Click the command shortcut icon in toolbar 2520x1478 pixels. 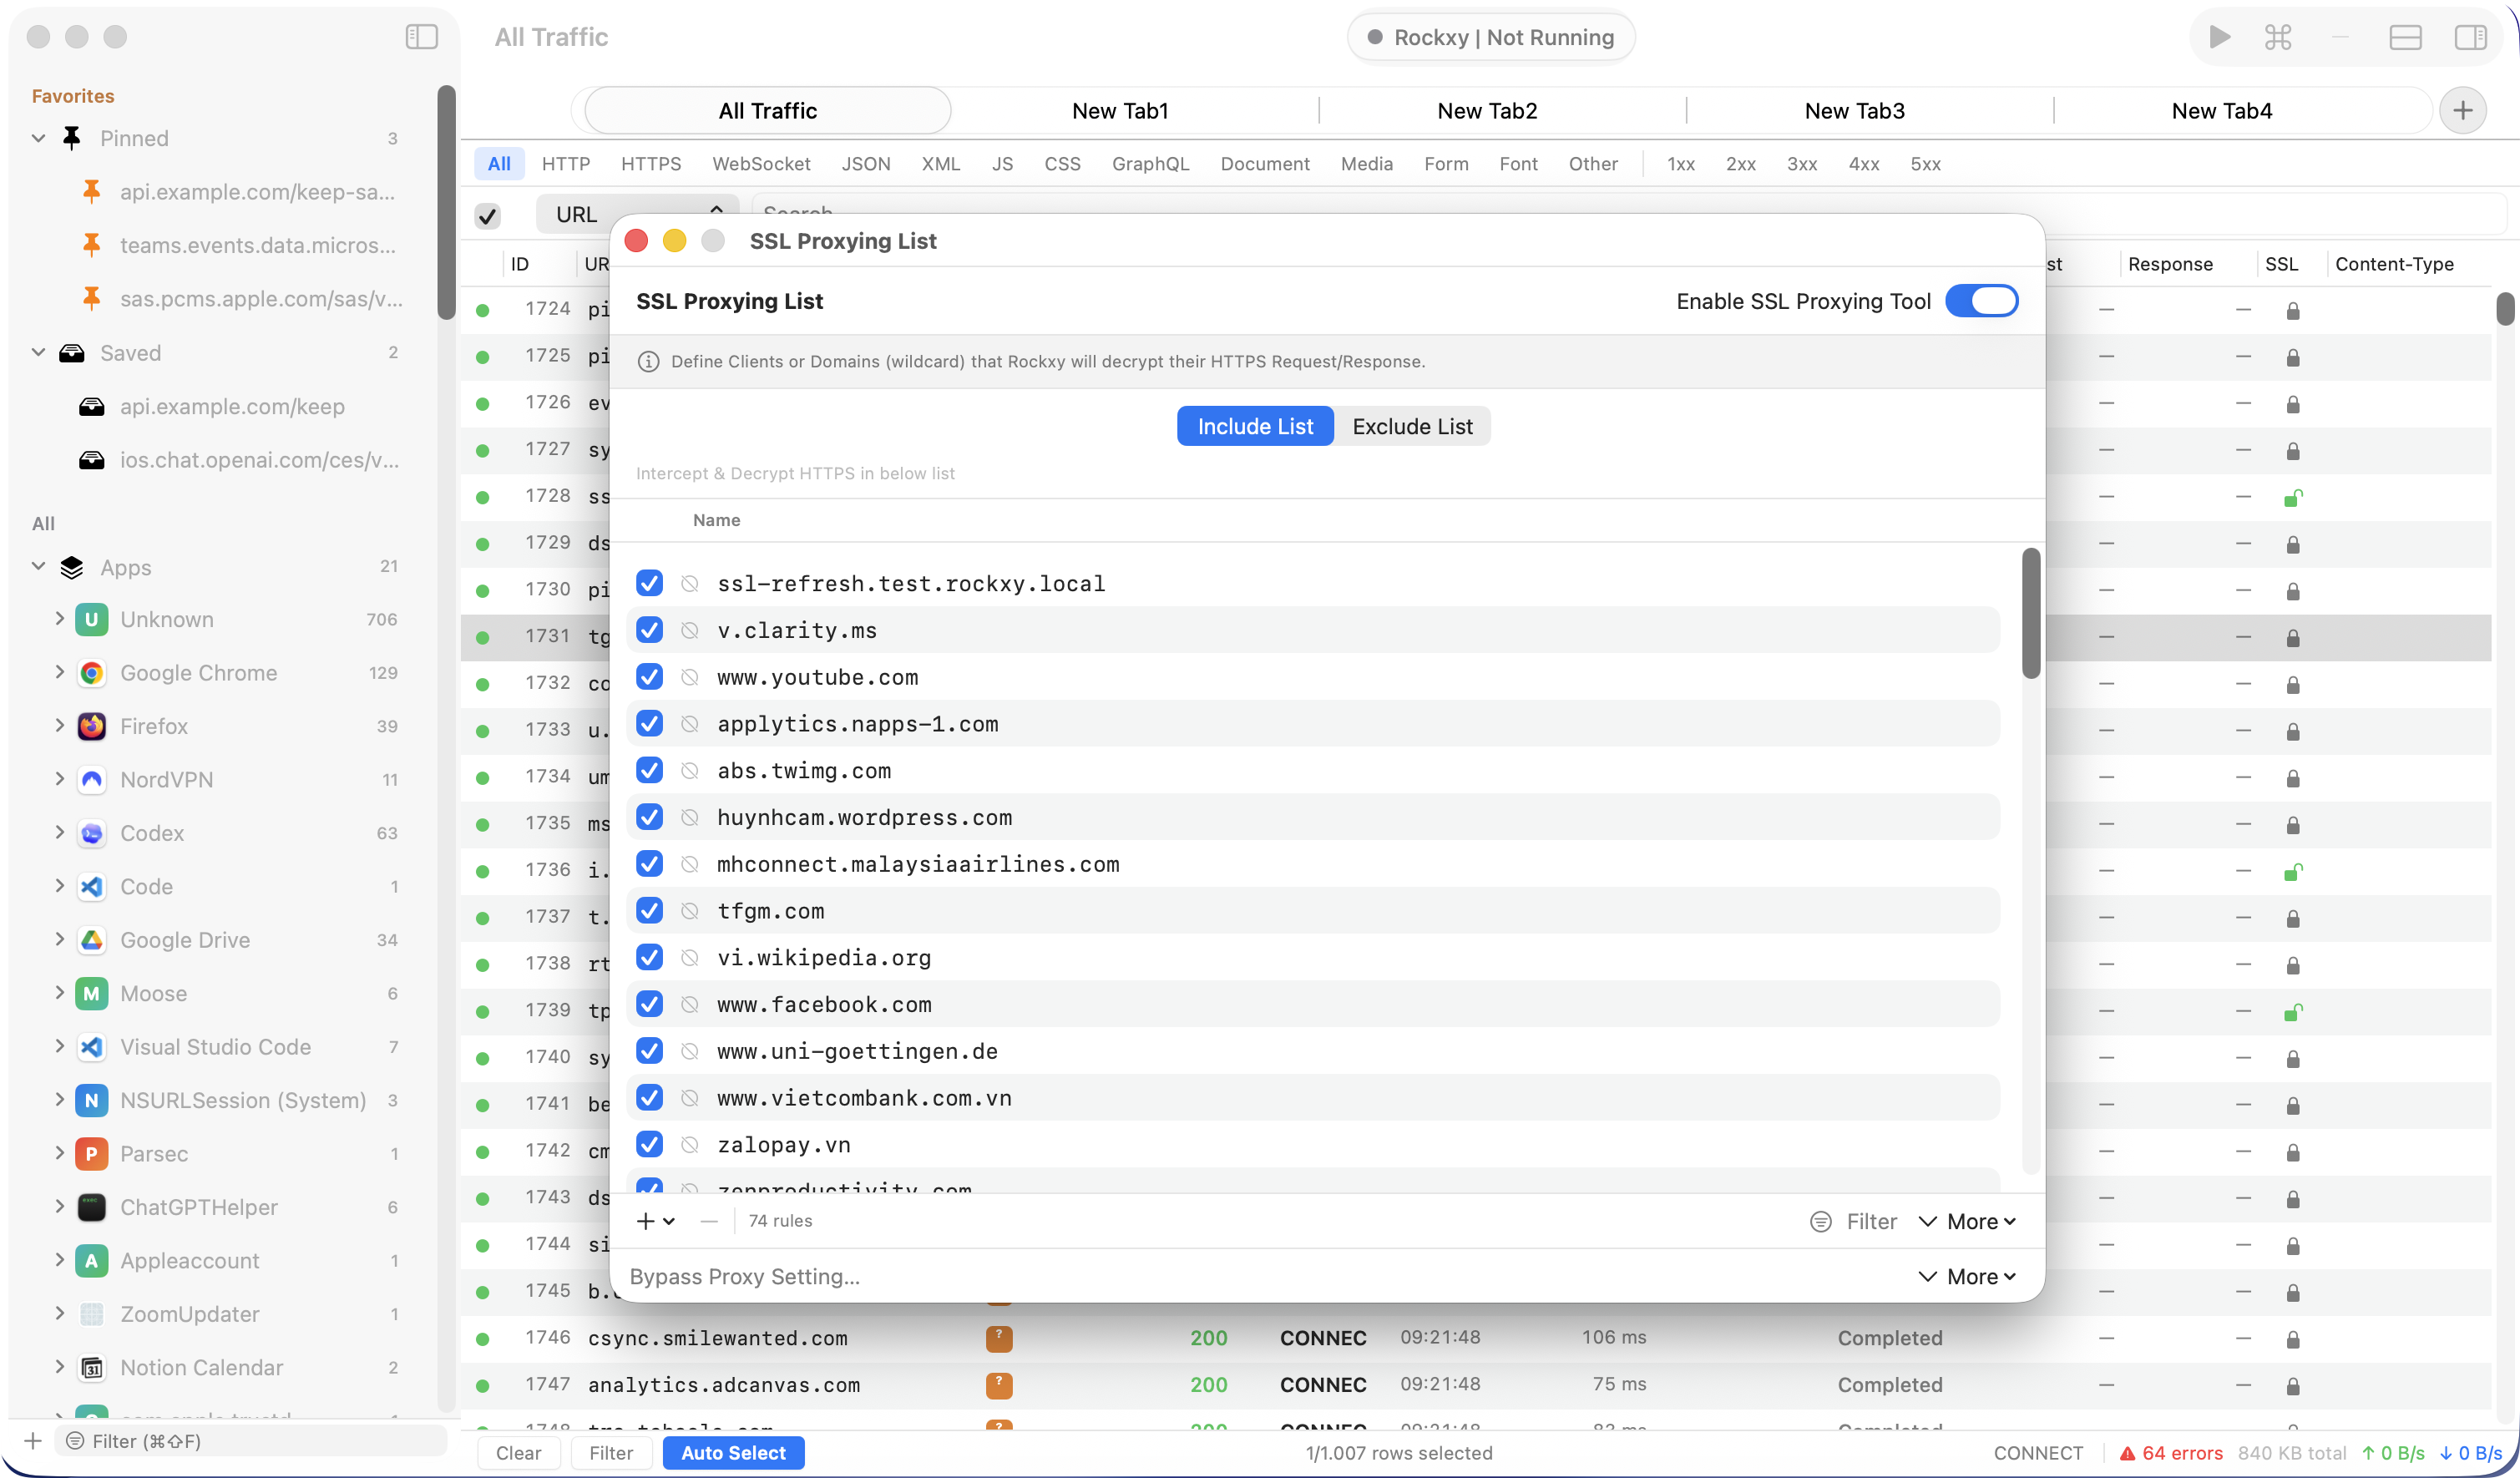tap(2277, 37)
